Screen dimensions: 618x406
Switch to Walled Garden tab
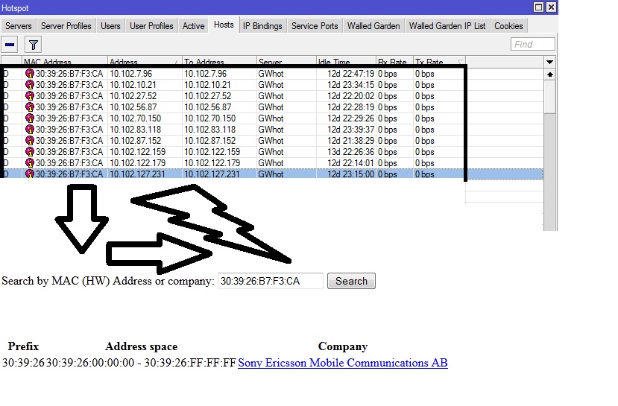click(373, 26)
